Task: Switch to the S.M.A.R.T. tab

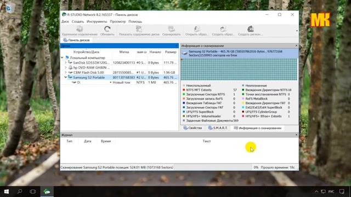Action: [218, 128]
